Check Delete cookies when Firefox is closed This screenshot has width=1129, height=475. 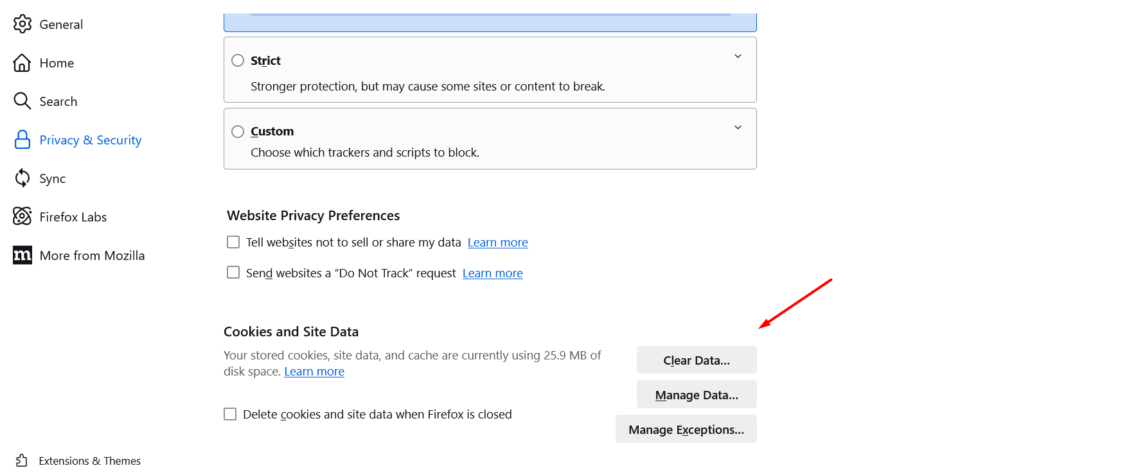pyautogui.click(x=229, y=414)
